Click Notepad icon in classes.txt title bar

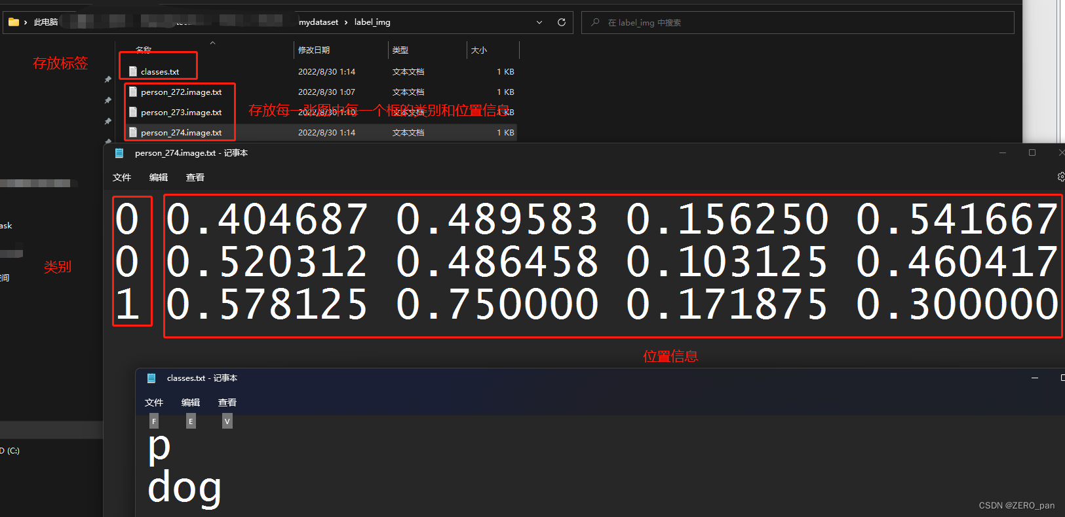point(151,378)
